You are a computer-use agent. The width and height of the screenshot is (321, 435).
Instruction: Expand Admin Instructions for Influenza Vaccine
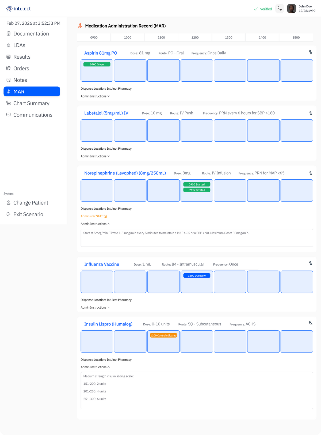pyautogui.click(x=95, y=308)
